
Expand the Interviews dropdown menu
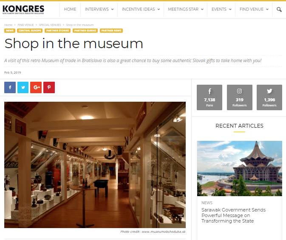(99, 9)
